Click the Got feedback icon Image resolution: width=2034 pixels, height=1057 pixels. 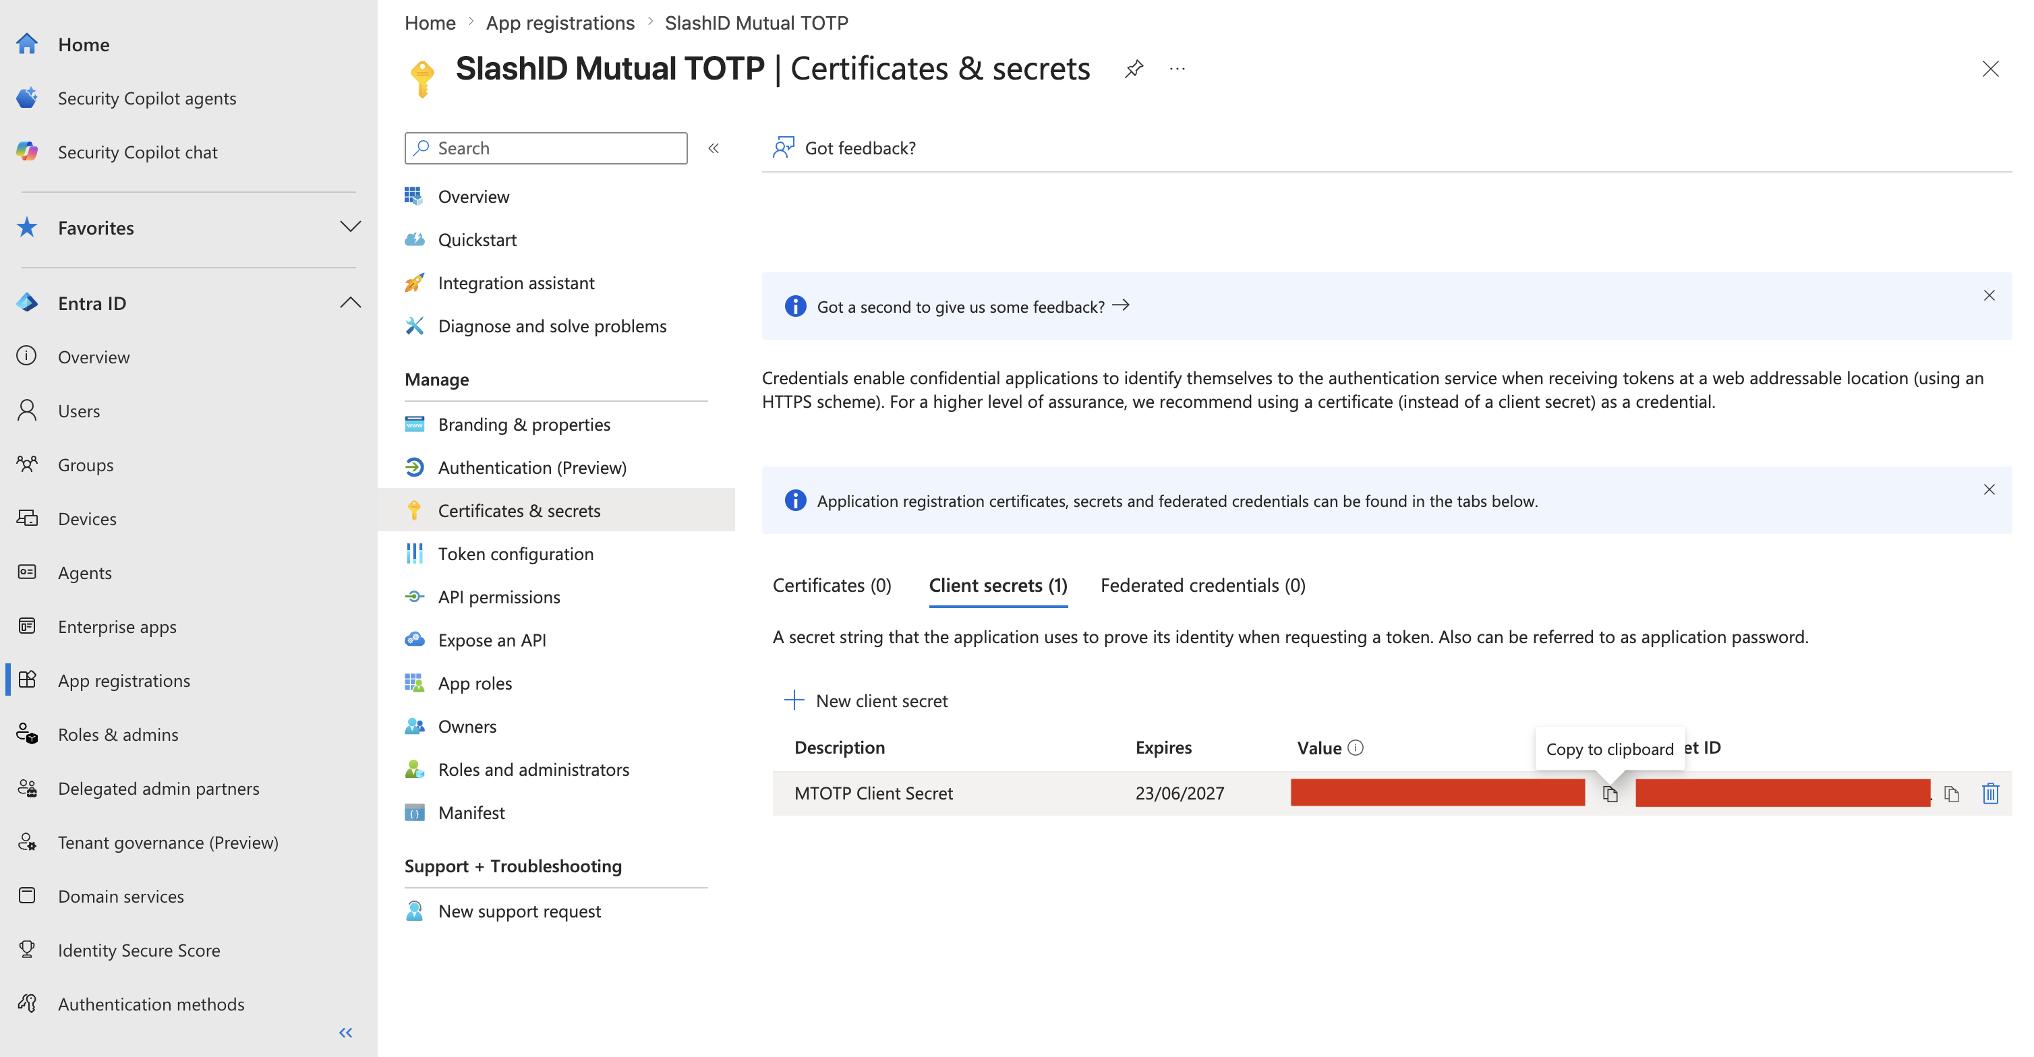pos(783,148)
